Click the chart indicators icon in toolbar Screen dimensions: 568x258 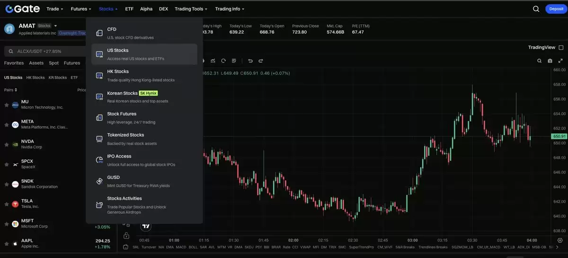(213, 60)
